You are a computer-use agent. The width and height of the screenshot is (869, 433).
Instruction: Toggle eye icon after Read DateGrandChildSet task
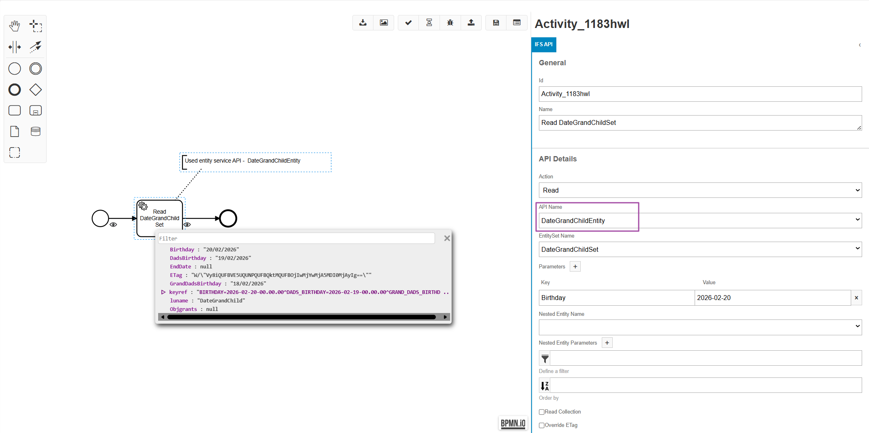tap(187, 225)
